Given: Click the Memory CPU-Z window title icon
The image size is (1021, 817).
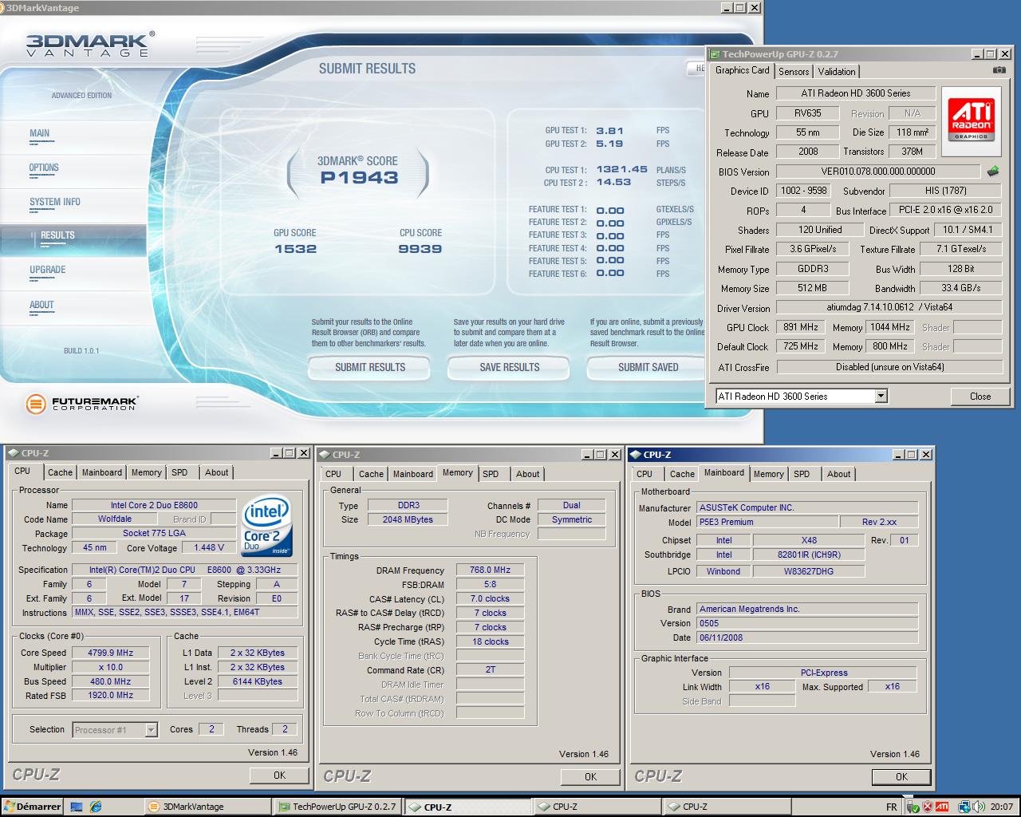Looking at the screenshot, I should [x=324, y=455].
